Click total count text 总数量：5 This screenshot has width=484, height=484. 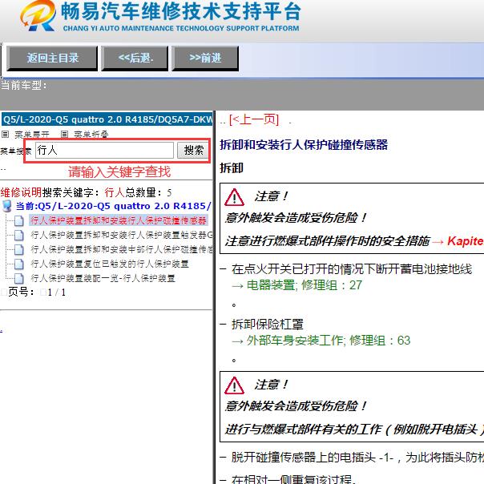coord(148,192)
